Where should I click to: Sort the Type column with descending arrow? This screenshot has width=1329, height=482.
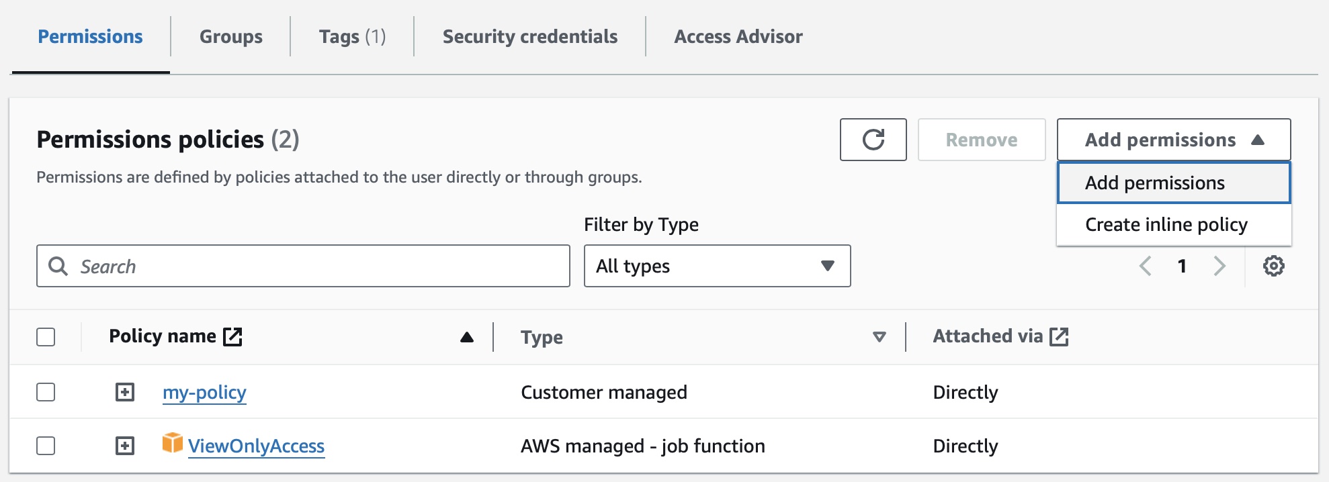879,337
